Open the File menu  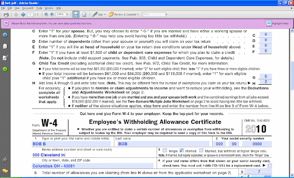pos(3,8)
